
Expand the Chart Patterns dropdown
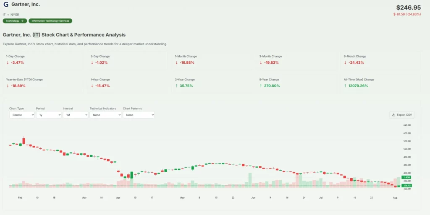click(x=139, y=115)
